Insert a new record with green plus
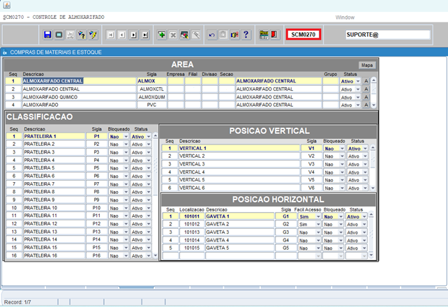448x307 pixels. click(x=162, y=35)
